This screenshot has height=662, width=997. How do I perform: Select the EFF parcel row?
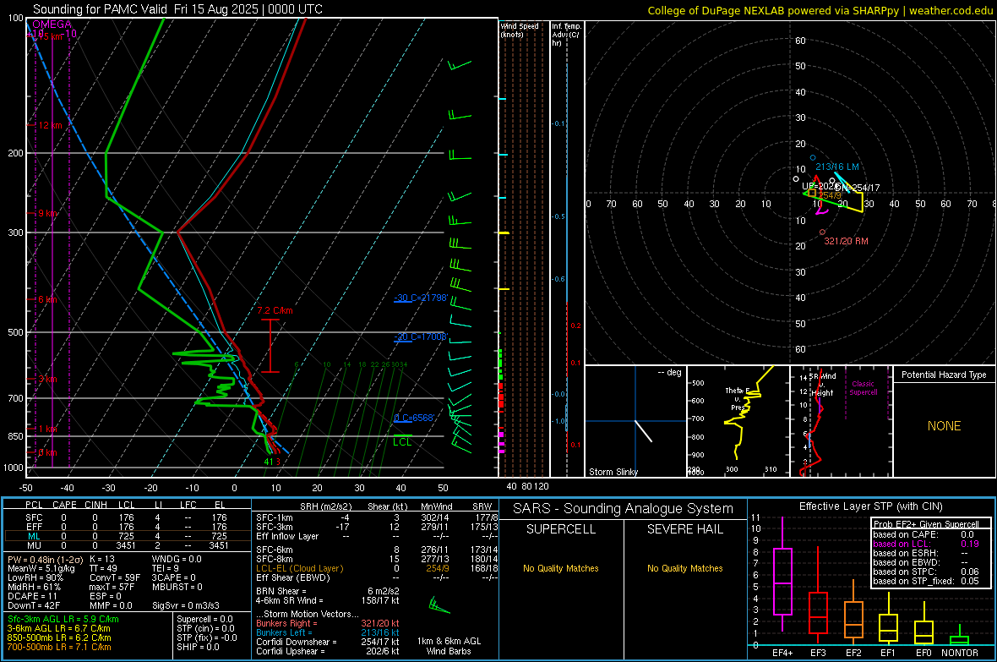128,527
